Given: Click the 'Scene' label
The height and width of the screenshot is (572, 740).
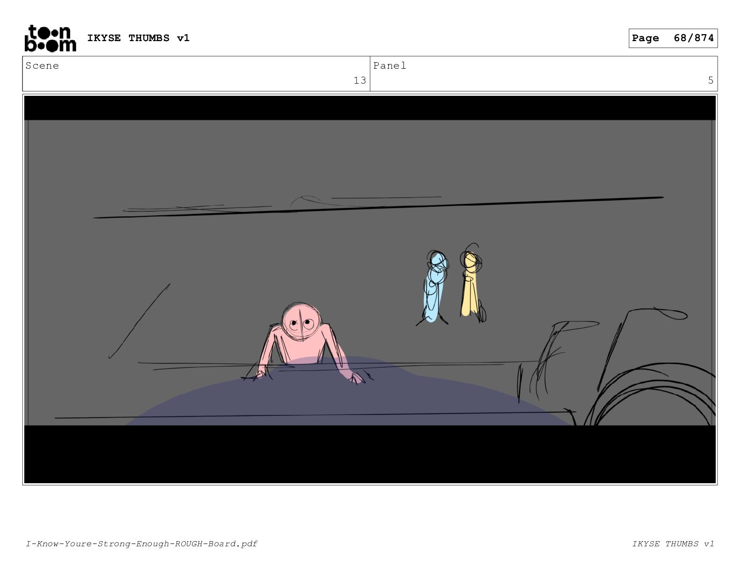Looking at the screenshot, I should pyautogui.click(x=42, y=65).
